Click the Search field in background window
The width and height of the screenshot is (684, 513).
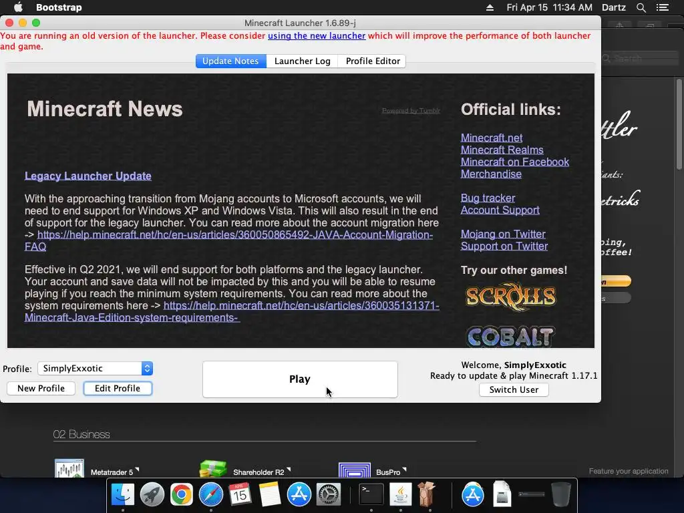pyautogui.click(x=641, y=58)
